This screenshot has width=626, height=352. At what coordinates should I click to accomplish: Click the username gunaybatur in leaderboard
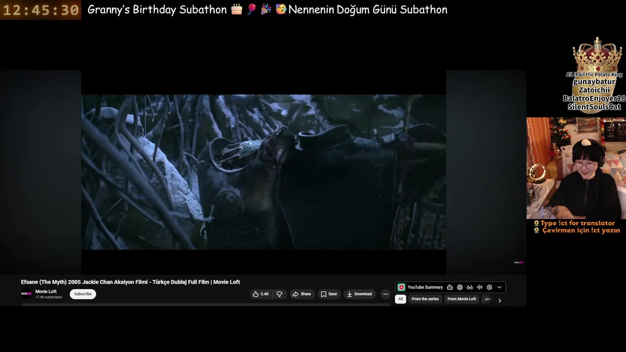coord(594,82)
